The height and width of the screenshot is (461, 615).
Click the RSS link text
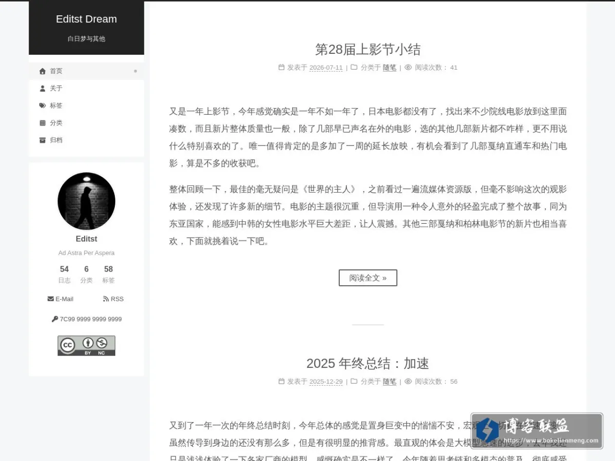pyautogui.click(x=117, y=299)
